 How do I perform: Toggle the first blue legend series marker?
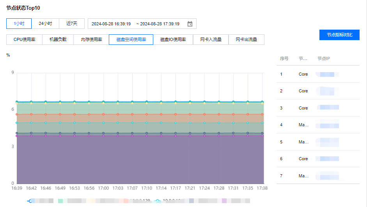click(30, 201)
